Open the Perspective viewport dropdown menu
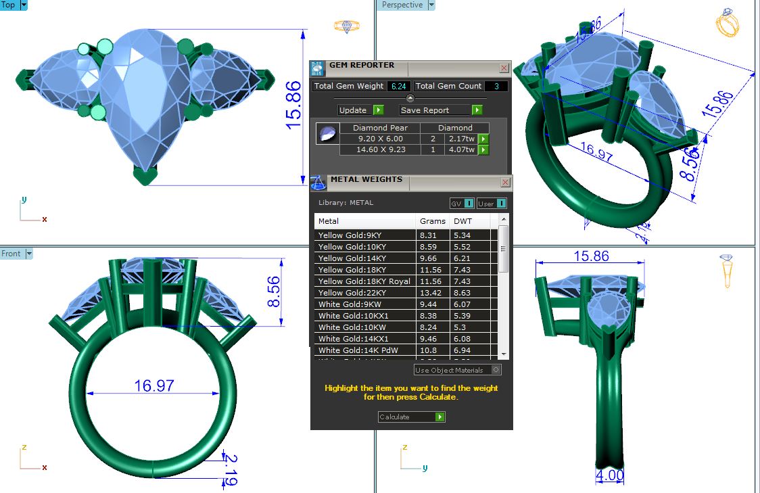This screenshot has height=493, width=760. [431, 5]
